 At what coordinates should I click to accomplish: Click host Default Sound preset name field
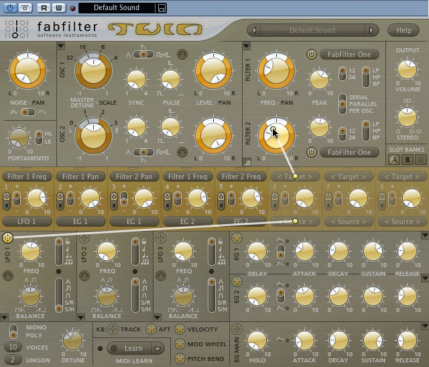click(x=117, y=7)
